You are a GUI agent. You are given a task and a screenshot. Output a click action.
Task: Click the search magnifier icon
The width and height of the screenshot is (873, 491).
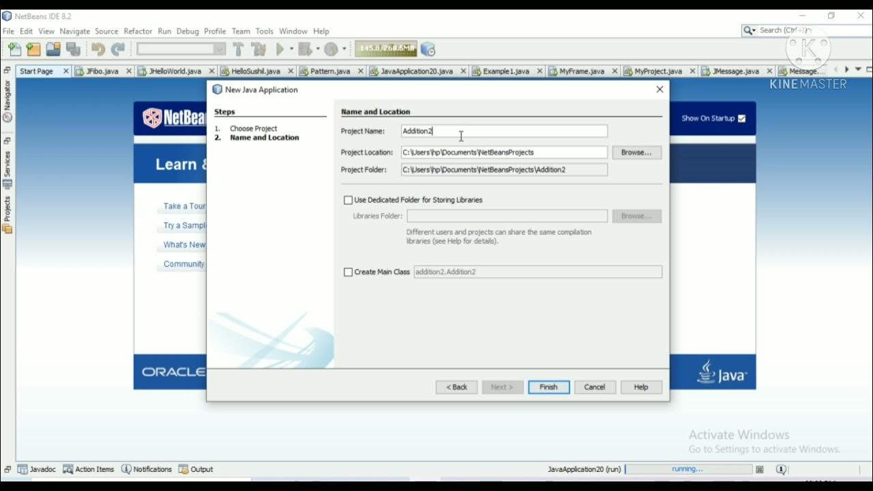749,30
